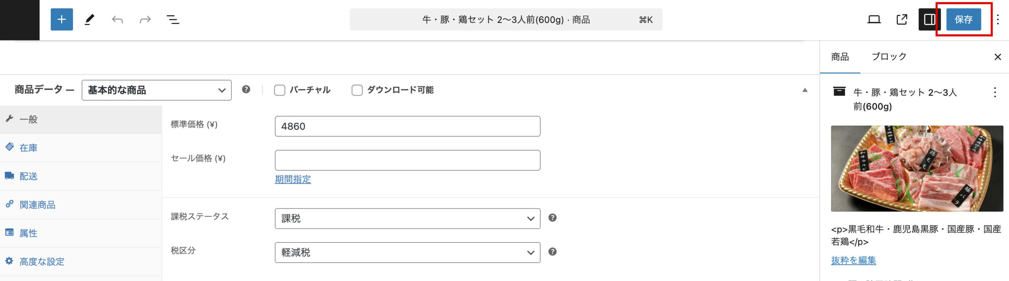
Task: Click the 期間指定 schedule link
Action: pos(293,179)
